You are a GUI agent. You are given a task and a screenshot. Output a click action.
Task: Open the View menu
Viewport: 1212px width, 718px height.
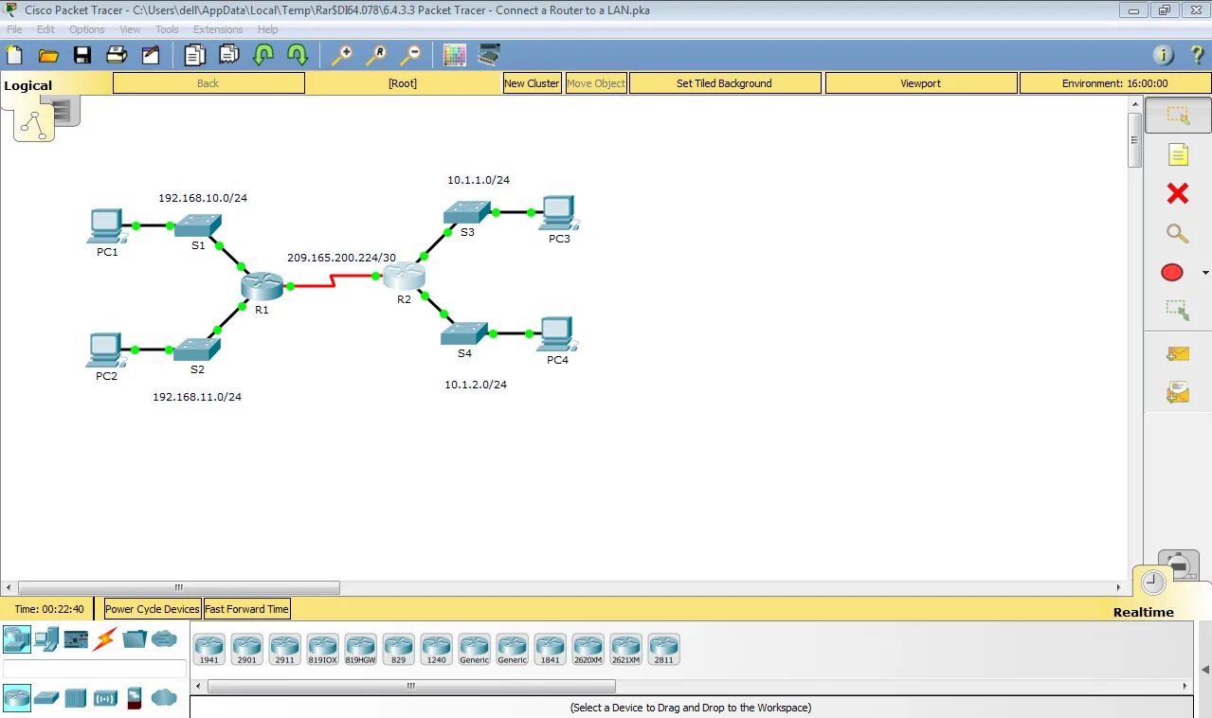pyautogui.click(x=130, y=29)
